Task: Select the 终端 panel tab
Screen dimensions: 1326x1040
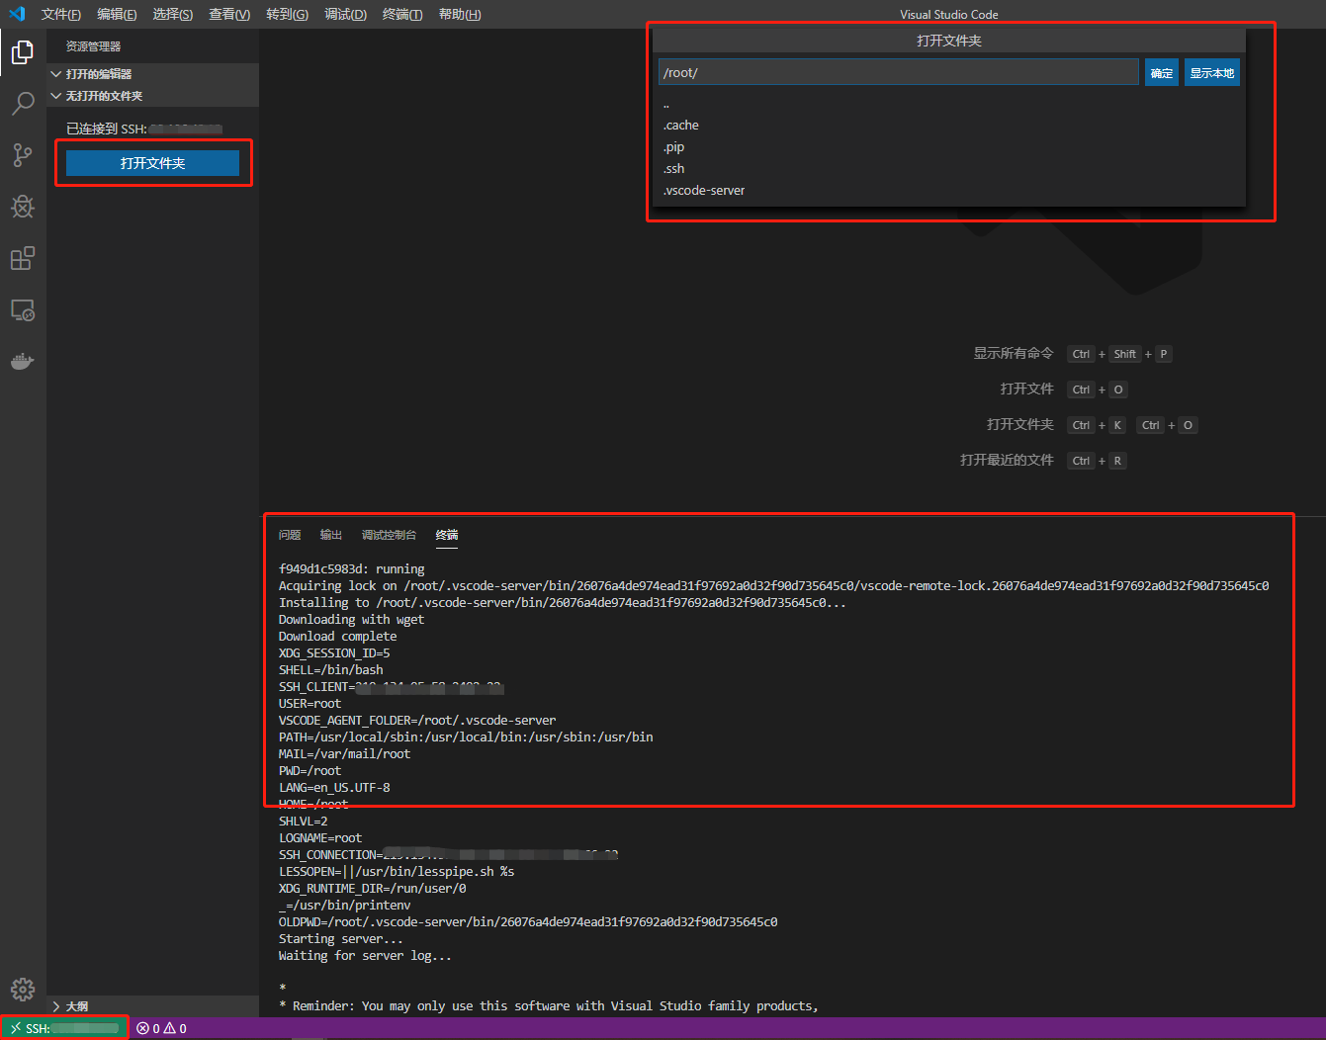Action: pyautogui.click(x=447, y=535)
